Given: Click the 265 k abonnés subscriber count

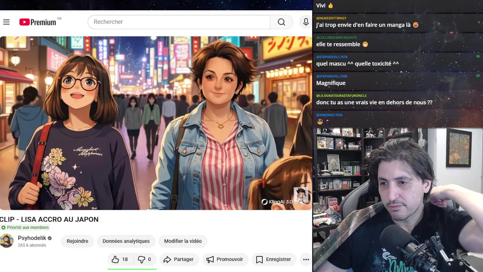Looking at the screenshot, I should pos(32,245).
